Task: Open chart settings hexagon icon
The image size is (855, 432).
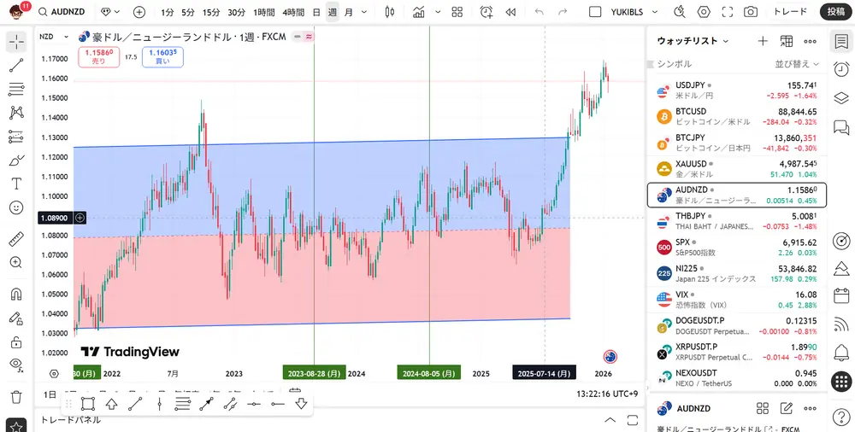Action: [704, 12]
